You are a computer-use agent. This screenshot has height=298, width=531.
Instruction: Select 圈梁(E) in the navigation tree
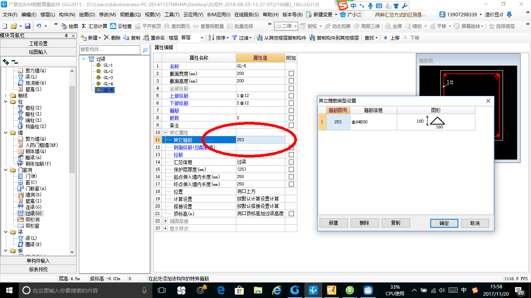(x=30, y=244)
